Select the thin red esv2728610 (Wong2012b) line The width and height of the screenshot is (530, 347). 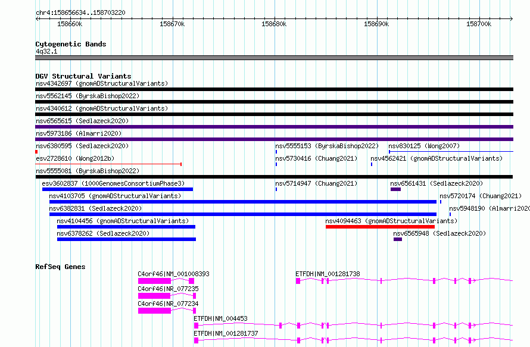coord(108,164)
